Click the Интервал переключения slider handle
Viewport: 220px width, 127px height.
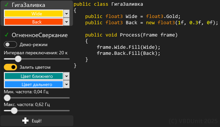coord(18,59)
